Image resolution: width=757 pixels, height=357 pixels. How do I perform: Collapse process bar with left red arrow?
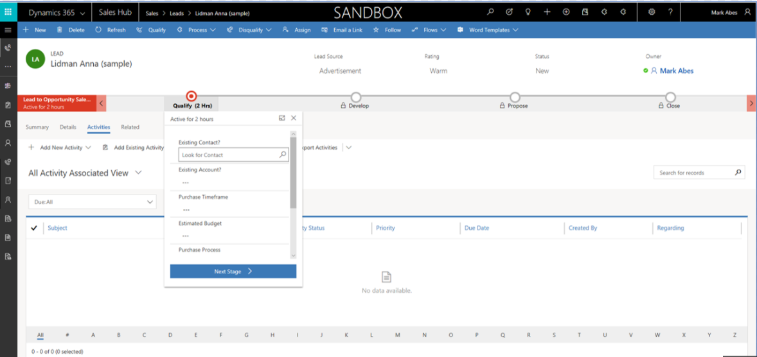pos(102,103)
